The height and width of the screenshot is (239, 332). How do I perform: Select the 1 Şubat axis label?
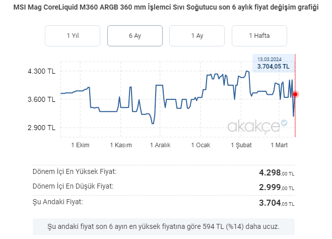click(x=241, y=145)
